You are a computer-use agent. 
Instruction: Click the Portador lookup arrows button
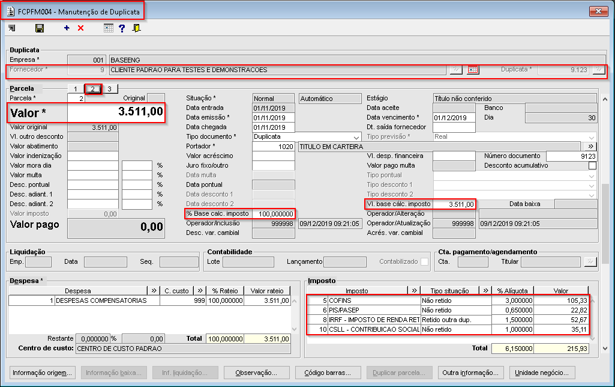pyautogui.click(x=590, y=146)
